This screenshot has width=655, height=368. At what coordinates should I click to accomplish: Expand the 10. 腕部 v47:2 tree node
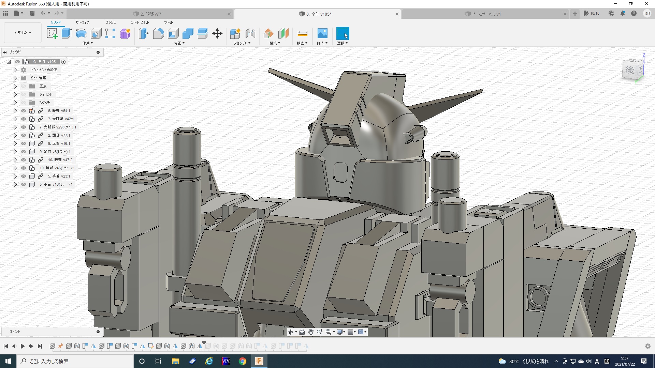(x=15, y=160)
